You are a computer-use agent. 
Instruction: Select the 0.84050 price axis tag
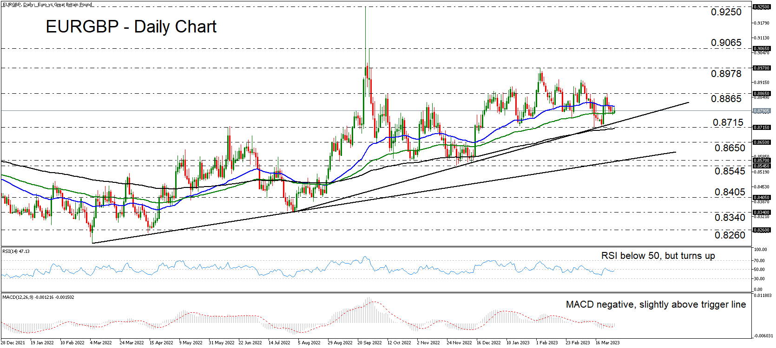762,197
